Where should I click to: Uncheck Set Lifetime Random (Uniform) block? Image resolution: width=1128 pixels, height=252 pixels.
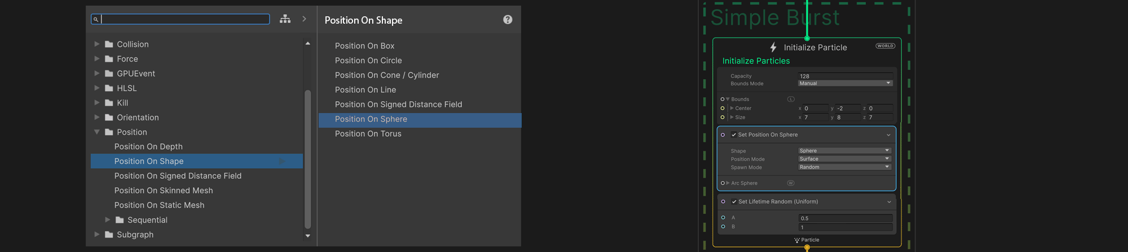[x=734, y=202]
